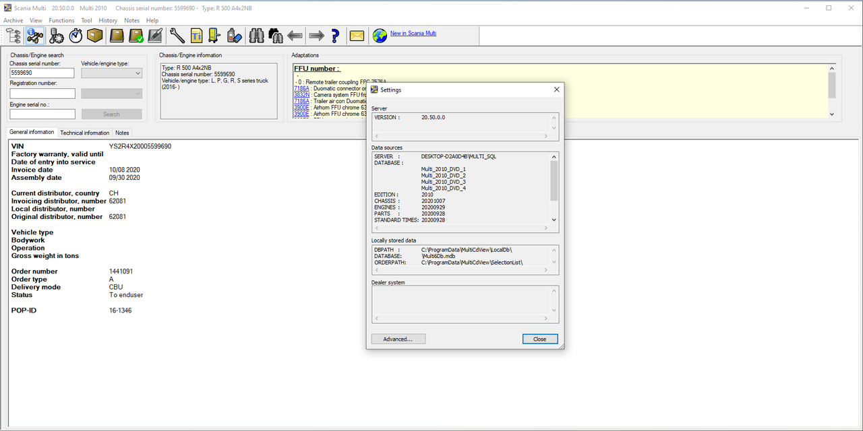The width and height of the screenshot is (863, 431).
Task: Open the notepad with pen icon
Action: pos(155,36)
